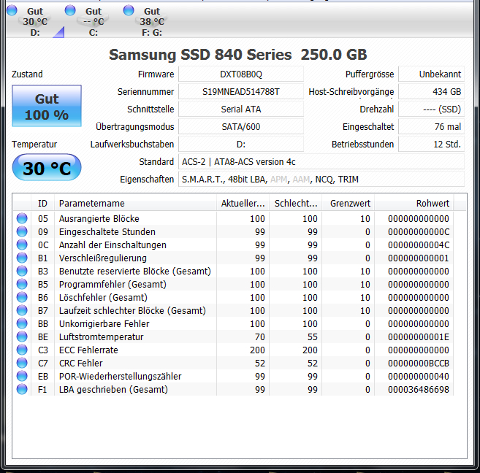Sort by the Rohwert column header
The image size is (480, 473).
coord(414,204)
